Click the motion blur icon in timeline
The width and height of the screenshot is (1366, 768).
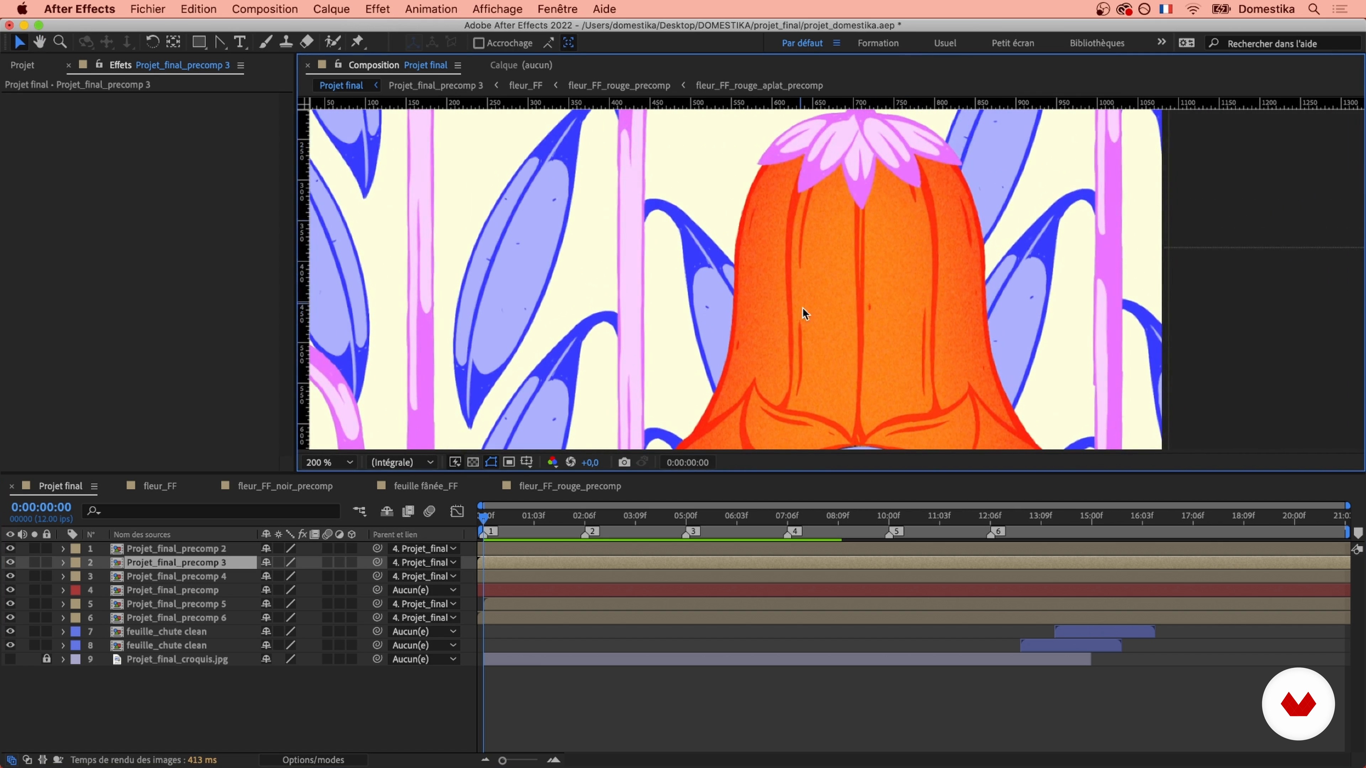(x=429, y=511)
